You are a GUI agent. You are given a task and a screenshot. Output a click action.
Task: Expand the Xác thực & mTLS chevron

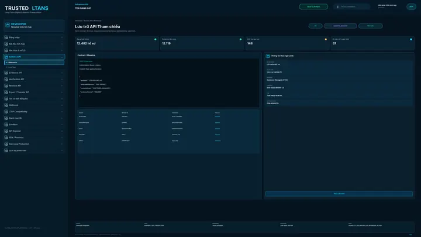(62, 50)
